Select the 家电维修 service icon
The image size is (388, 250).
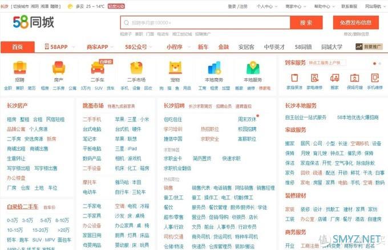pos(314,78)
